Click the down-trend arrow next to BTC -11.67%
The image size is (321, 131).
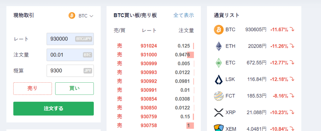(292, 30)
